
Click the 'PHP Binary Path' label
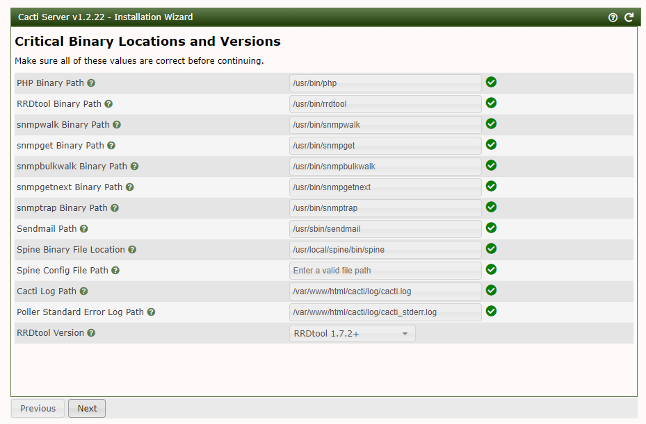click(50, 83)
